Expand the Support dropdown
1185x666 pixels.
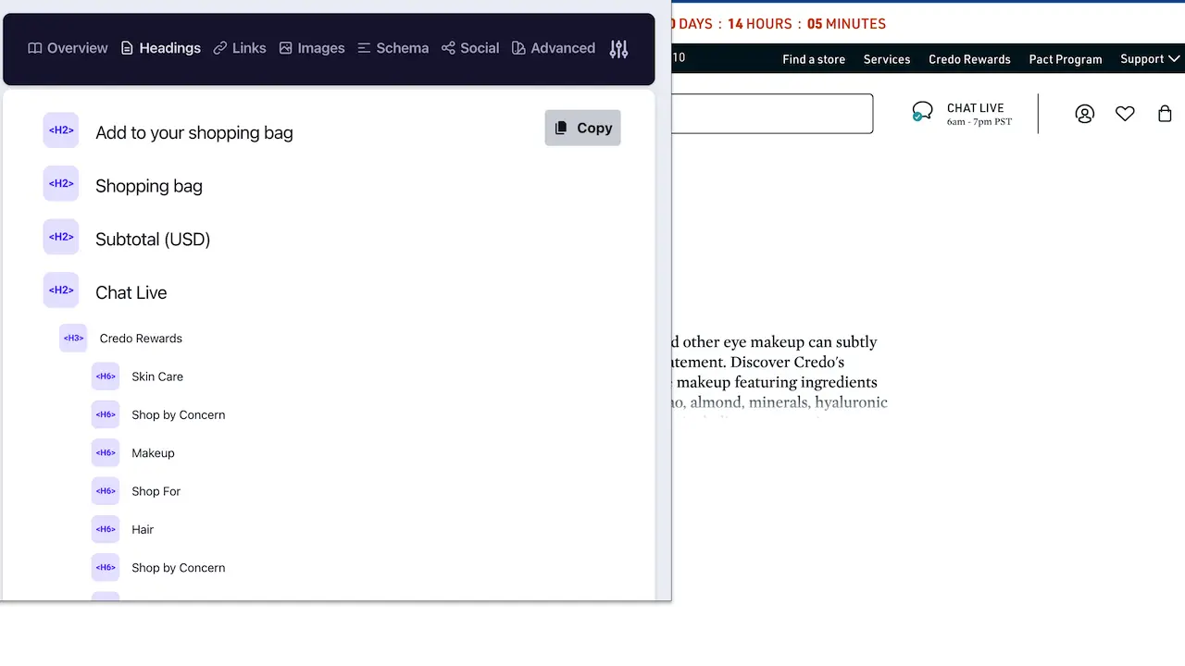1149,58
